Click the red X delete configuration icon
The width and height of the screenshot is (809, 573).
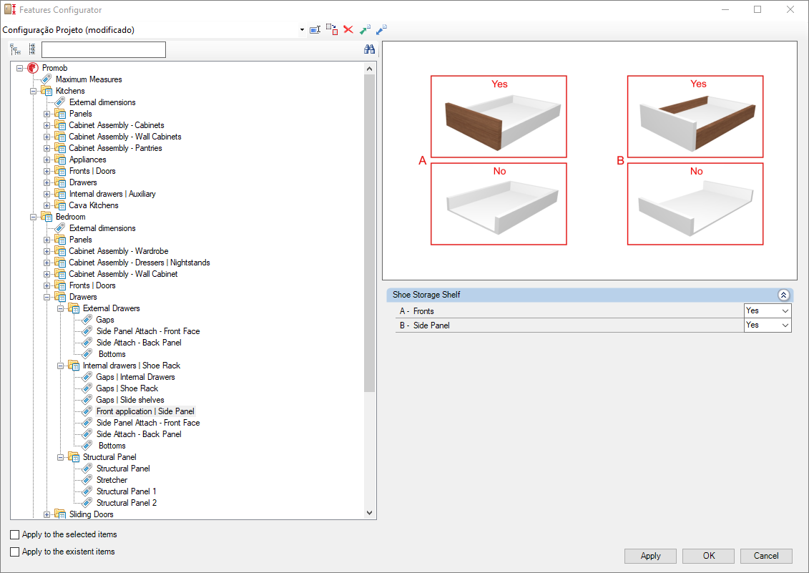[348, 30]
